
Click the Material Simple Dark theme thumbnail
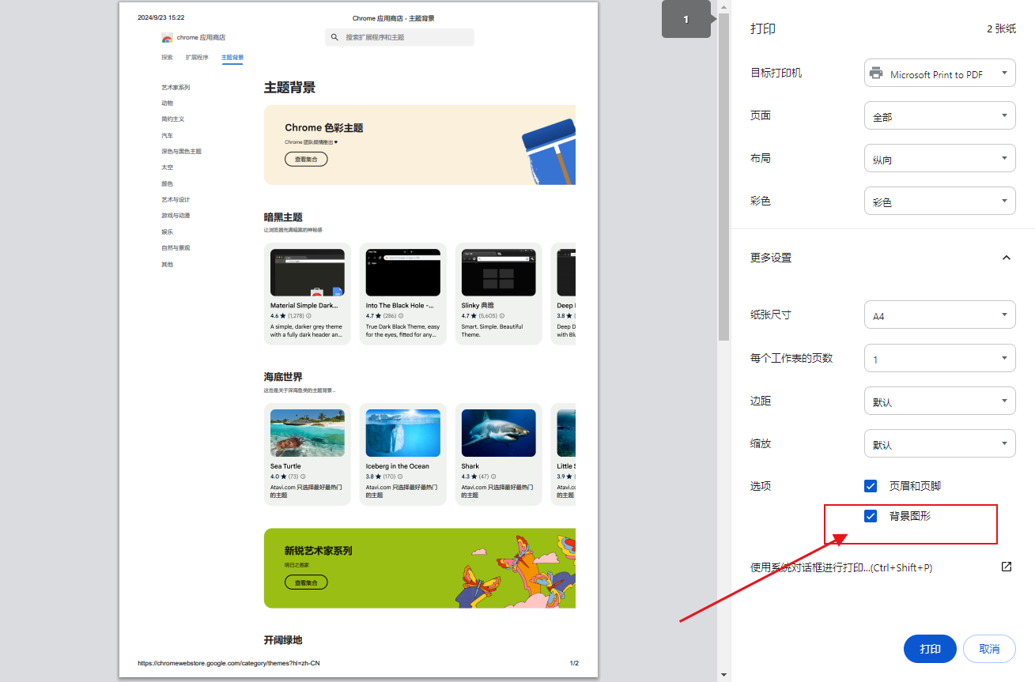coord(308,273)
